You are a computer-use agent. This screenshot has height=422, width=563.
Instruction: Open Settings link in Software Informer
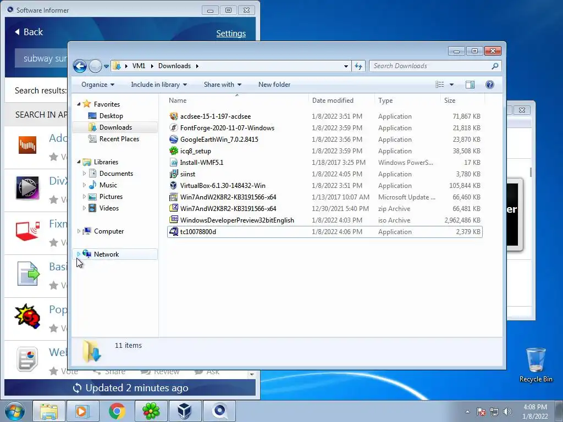pos(231,34)
